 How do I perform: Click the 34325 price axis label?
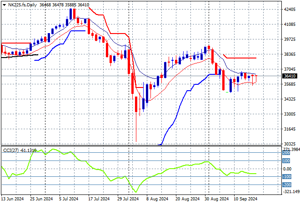pos(290,99)
